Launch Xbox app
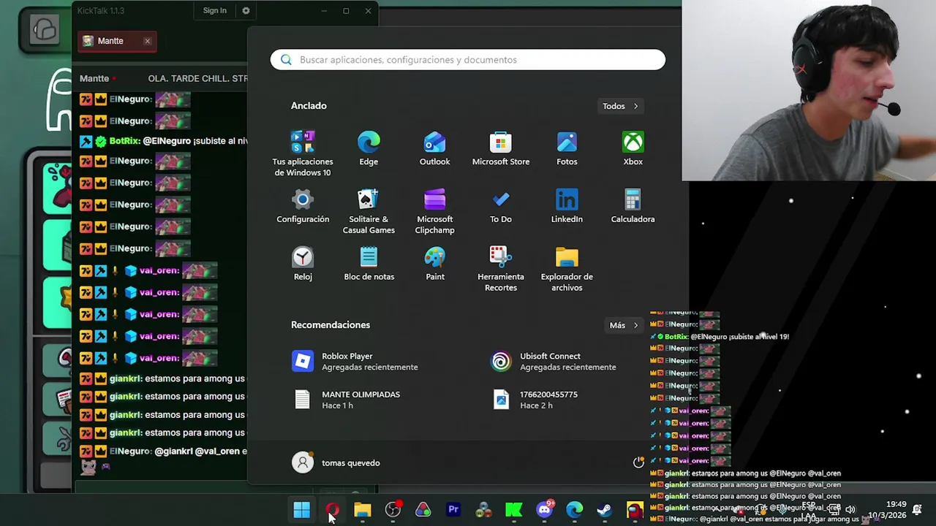 [633, 148]
